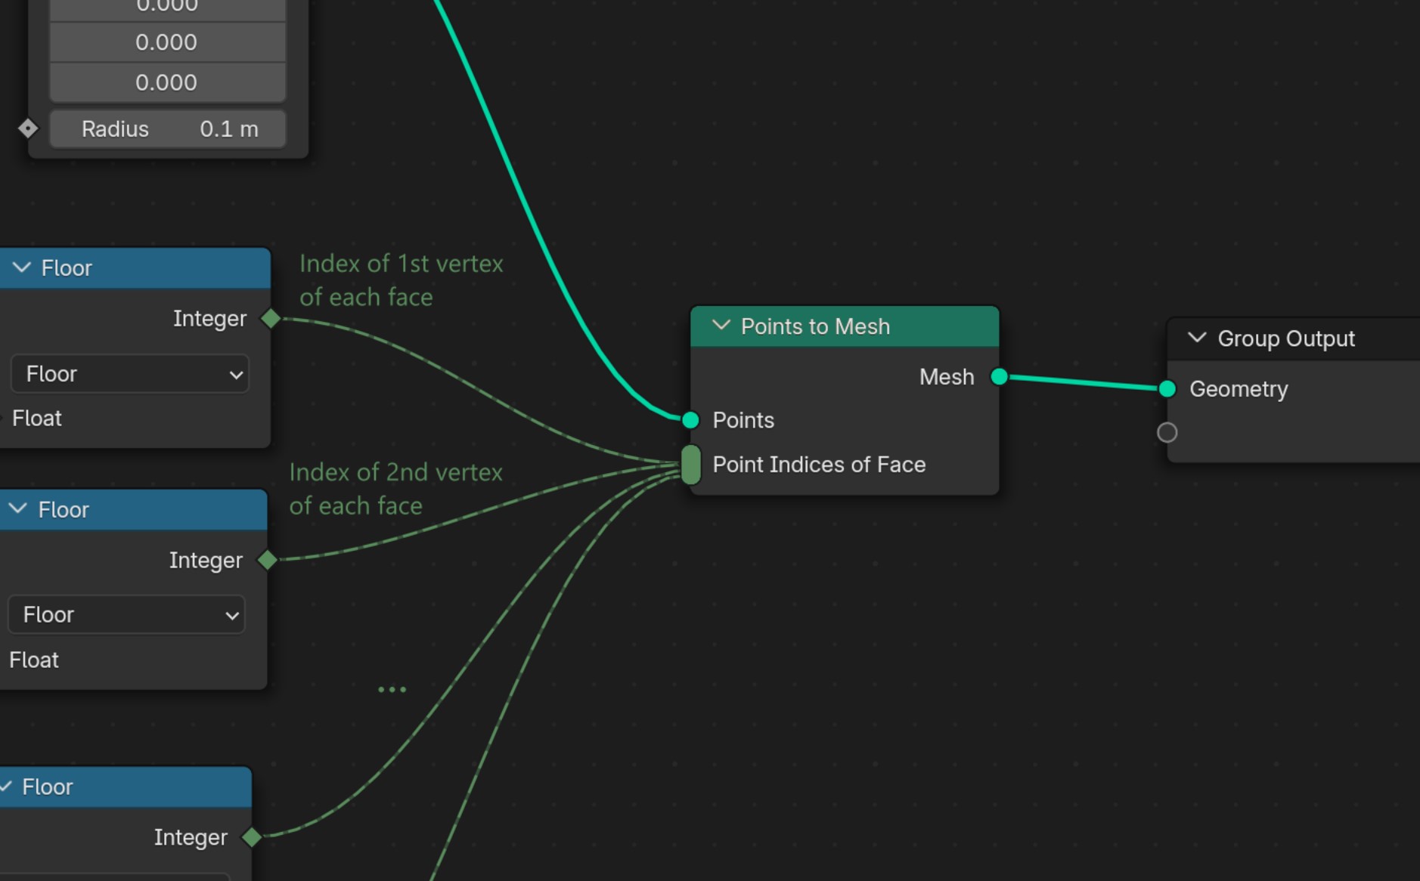This screenshot has width=1420, height=881.
Task: Collapse the Group Output node
Action: click(1197, 338)
